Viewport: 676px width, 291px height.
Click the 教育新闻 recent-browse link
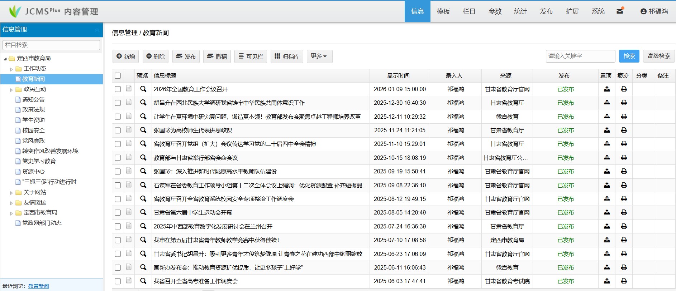pyautogui.click(x=38, y=286)
